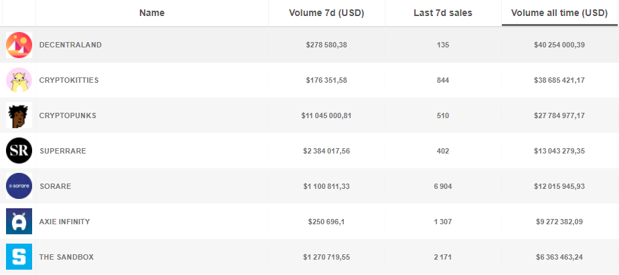This screenshot has width=619, height=275.
Task: Open the AXIE INFINITY project link
Action: [65, 222]
